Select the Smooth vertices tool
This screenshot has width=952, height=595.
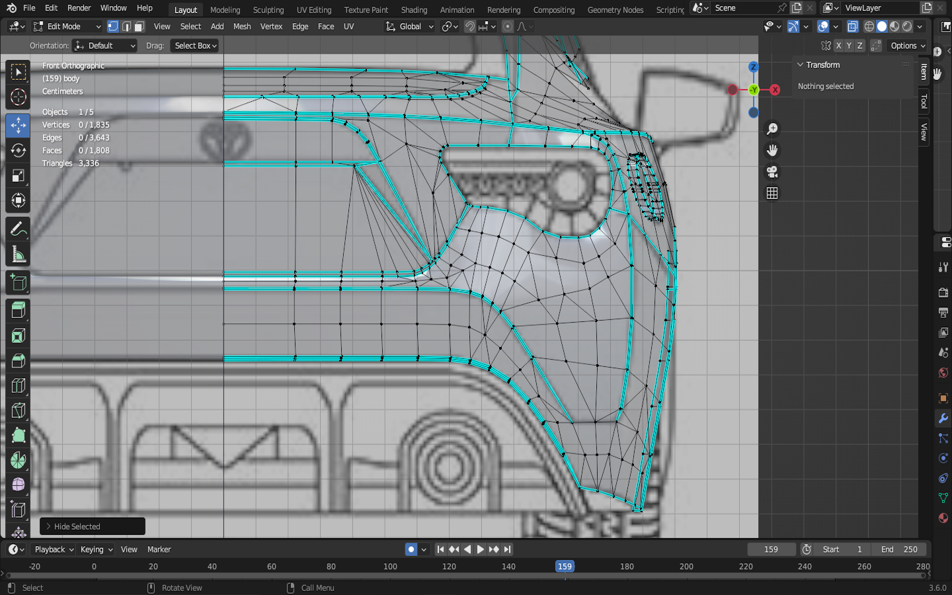[18, 486]
